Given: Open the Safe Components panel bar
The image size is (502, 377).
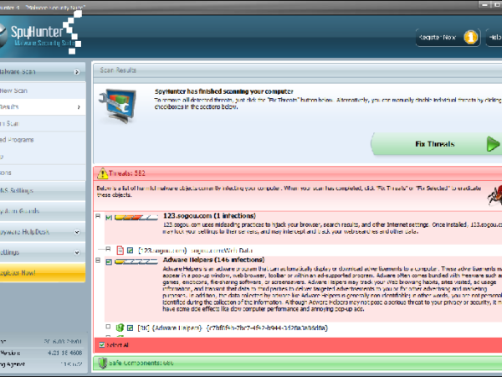Looking at the screenshot, I should (x=297, y=363).
